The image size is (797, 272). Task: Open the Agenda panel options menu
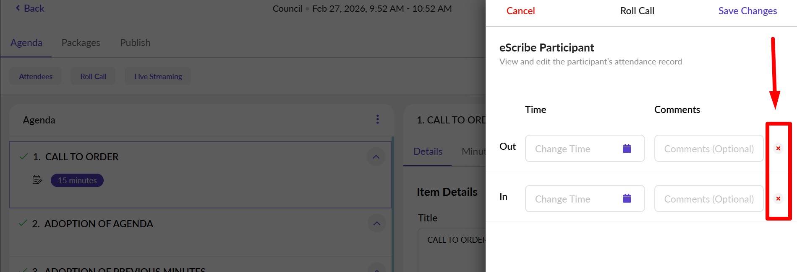coord(377,119)
